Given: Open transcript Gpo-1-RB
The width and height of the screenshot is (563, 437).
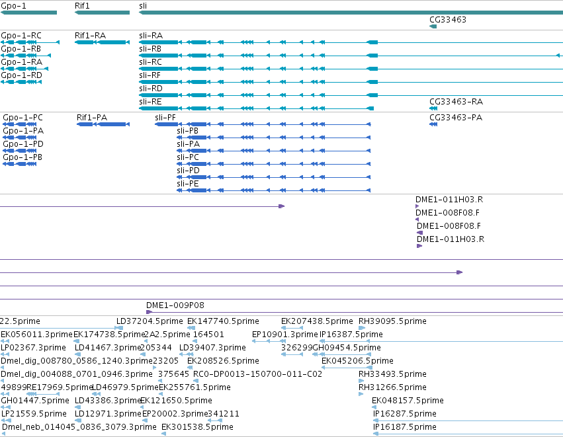Looking at the screenshot, I should click(21, 49).
